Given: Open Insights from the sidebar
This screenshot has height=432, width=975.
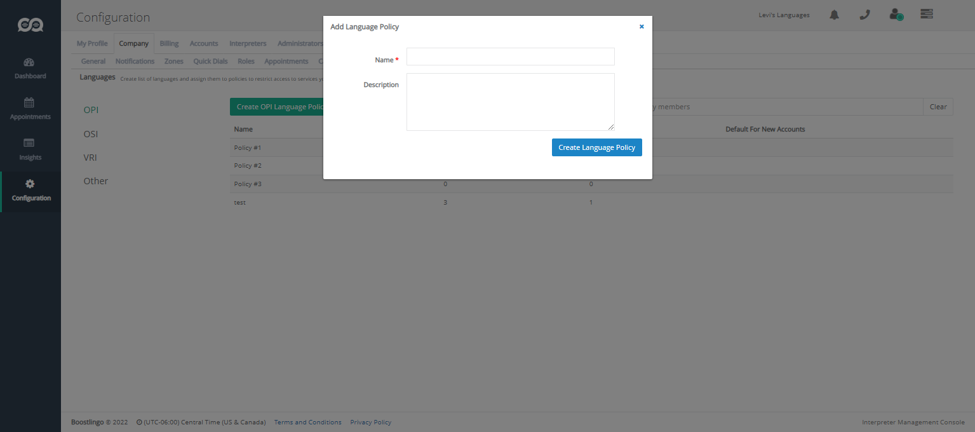Looking at the screenshot, I should tap(30, 144).
